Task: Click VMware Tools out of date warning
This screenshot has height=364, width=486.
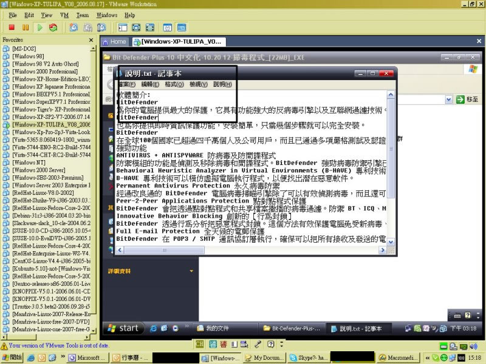Action: pos(55,346)
